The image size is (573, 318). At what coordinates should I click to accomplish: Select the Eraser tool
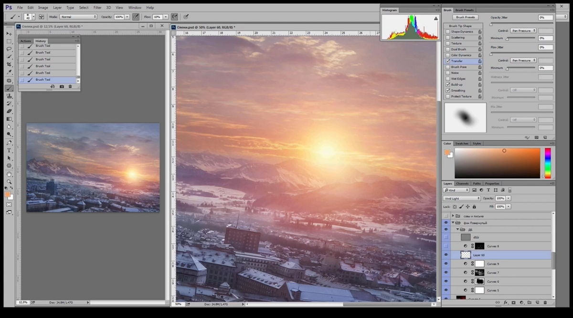point(9,111)
